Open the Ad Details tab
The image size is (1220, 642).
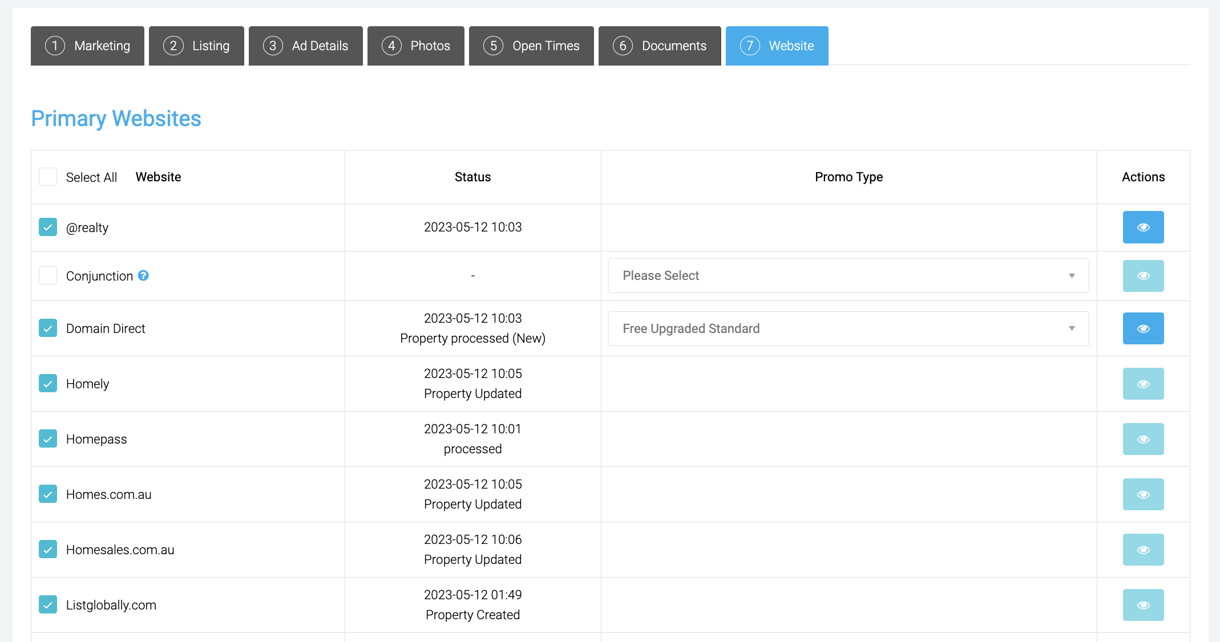305,46
